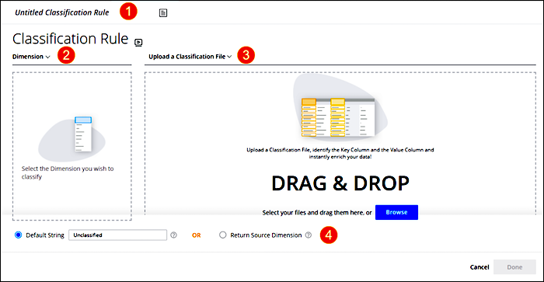Click the Classification Rule heading
This screenshot has width=544, height=282.
[x=71, y=39]
